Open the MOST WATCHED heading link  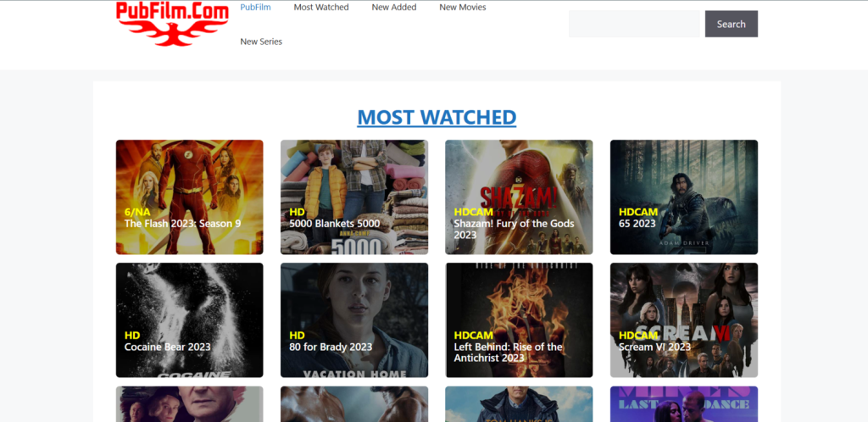[437, 117]
